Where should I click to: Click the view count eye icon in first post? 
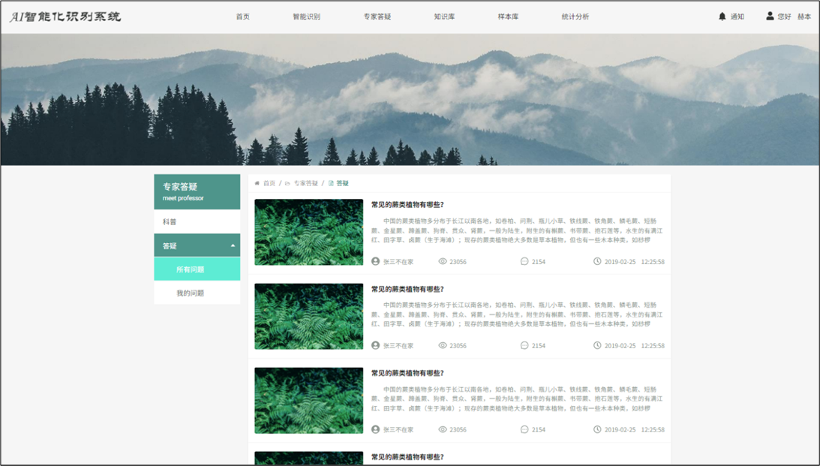[443, 262]
